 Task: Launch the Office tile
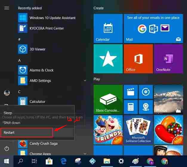tap(138, 59)
